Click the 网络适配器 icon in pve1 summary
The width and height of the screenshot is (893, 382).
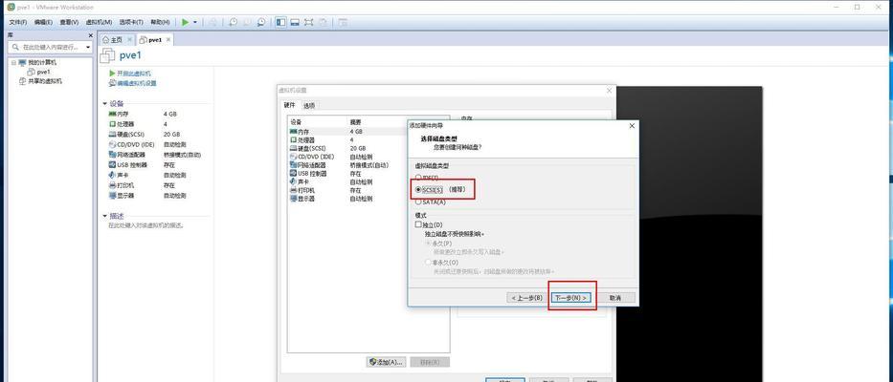click(x=112, y=155)
